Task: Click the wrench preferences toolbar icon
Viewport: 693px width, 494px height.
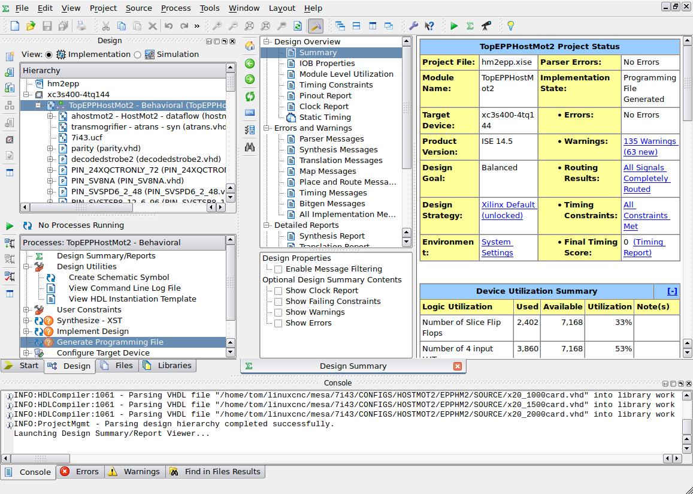Action: click(x=413, y=26)
